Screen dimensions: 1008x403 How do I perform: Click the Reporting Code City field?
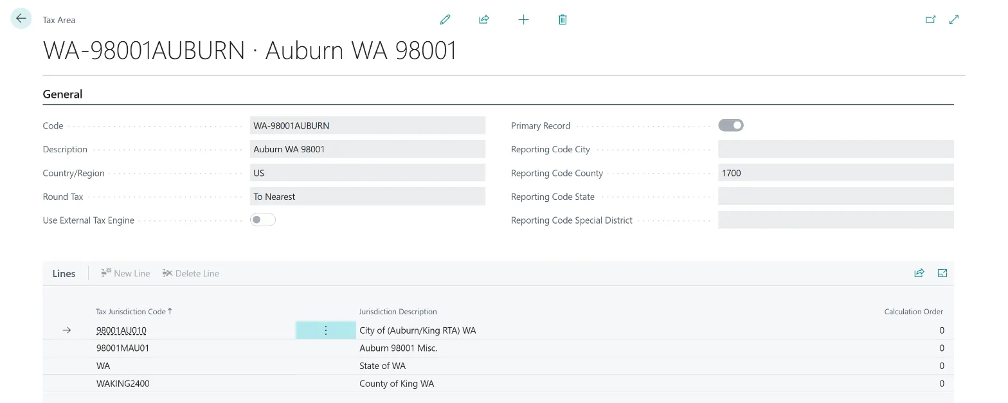[836, 149]
